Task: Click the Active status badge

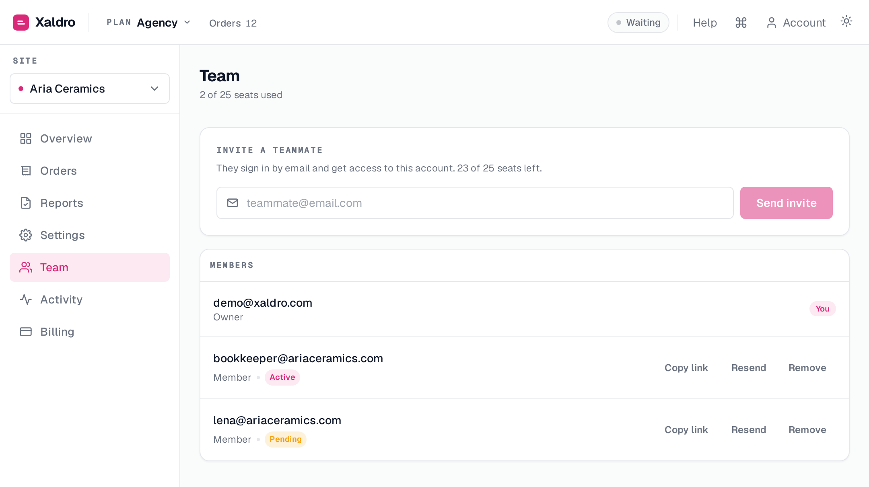Action: pos(282,377)
